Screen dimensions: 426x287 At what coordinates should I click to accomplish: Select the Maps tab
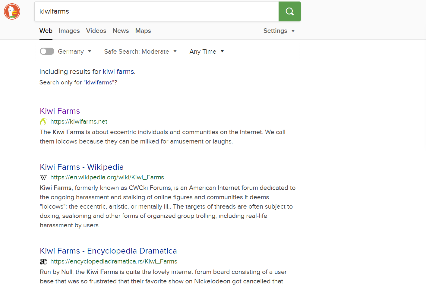tap(143, 31)
